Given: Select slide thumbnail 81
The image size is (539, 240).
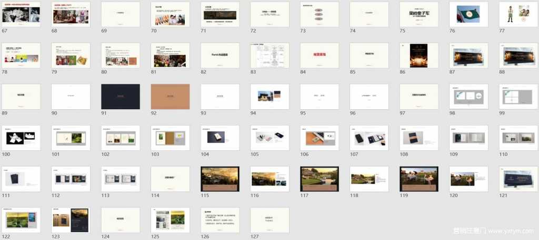Looking at the screenshot, I should point(170,56).
